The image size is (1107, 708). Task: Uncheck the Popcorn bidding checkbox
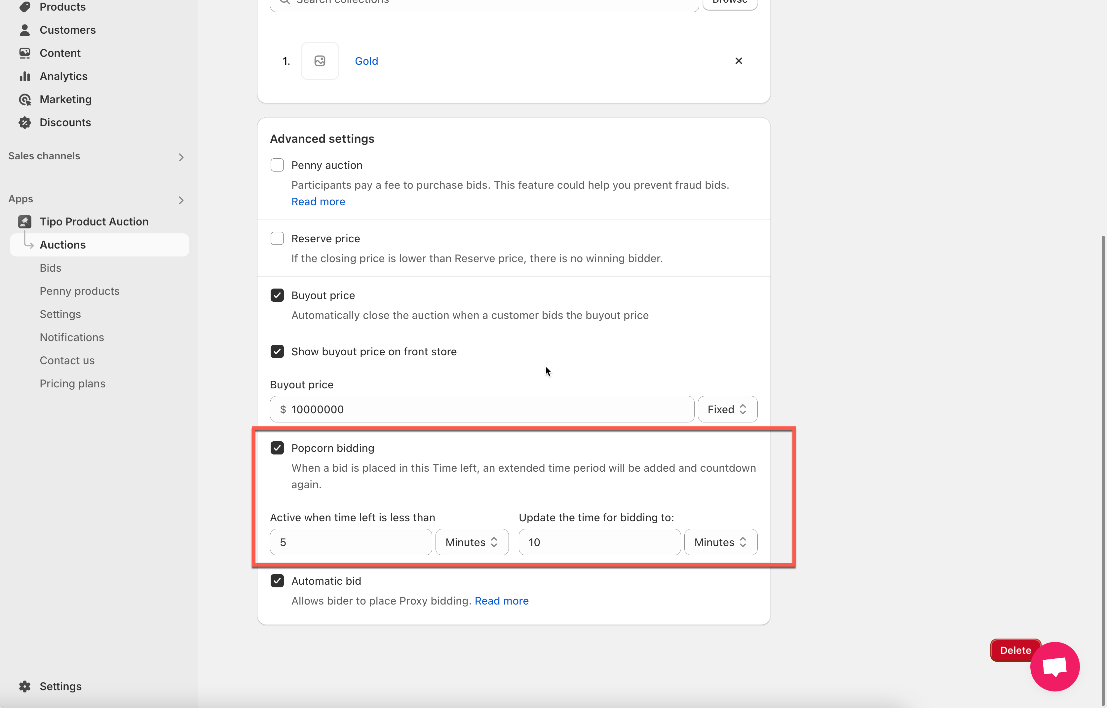click(x=277, y=448)
